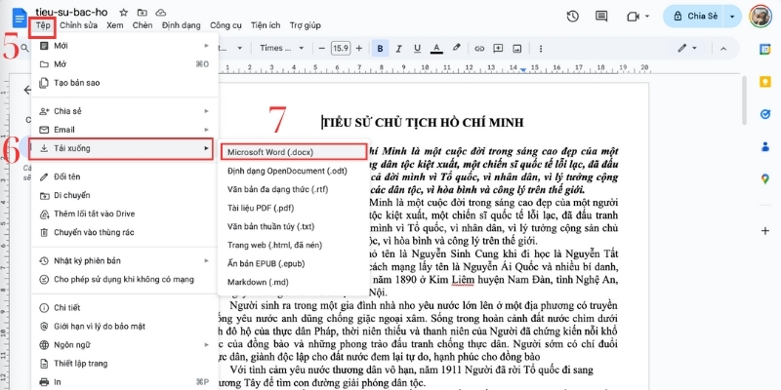Add a comment from the toolbar
Viewport: 781px width, 390px height.
coord(498,48)
